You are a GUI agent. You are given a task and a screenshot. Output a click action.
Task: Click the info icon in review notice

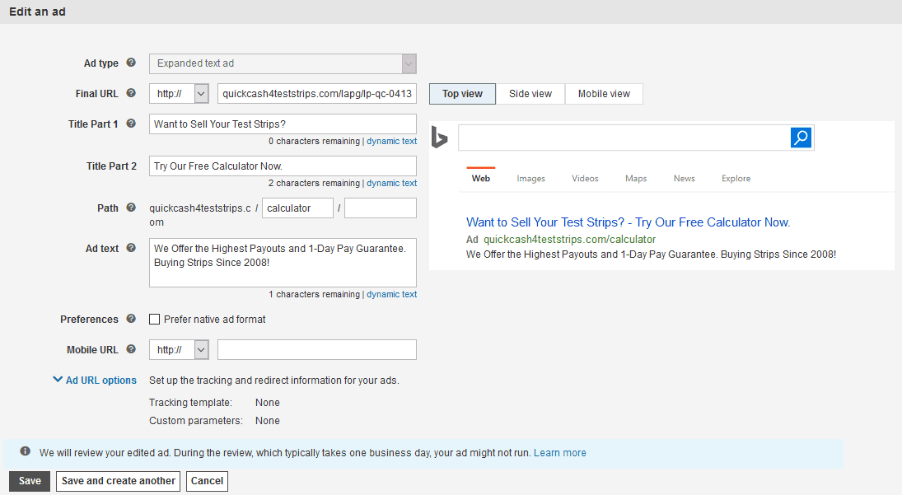26,451
